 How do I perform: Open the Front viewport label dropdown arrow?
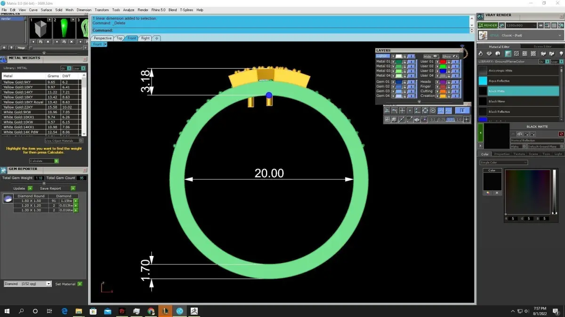(105, 44)
